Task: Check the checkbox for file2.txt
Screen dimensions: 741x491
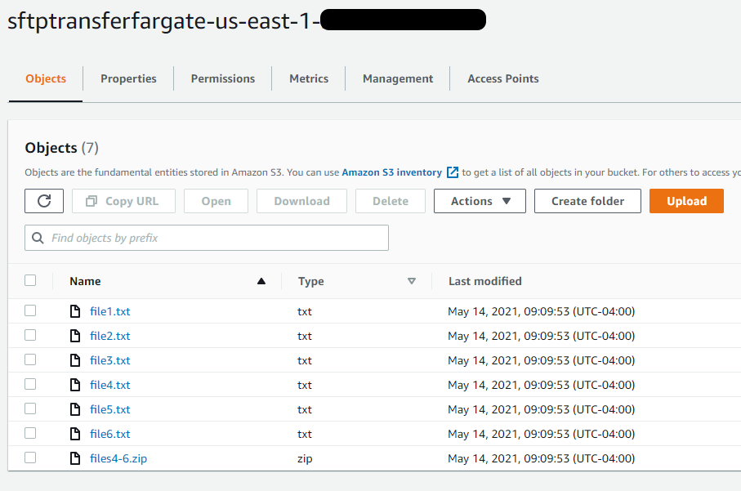Action: click(30, 335)
